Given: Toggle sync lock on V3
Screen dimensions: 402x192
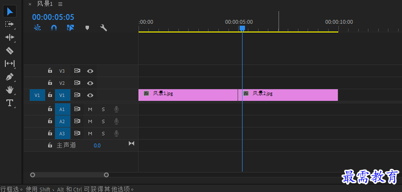Looking at the screenshot, I should pyautogui.click(x=77, y=71).
